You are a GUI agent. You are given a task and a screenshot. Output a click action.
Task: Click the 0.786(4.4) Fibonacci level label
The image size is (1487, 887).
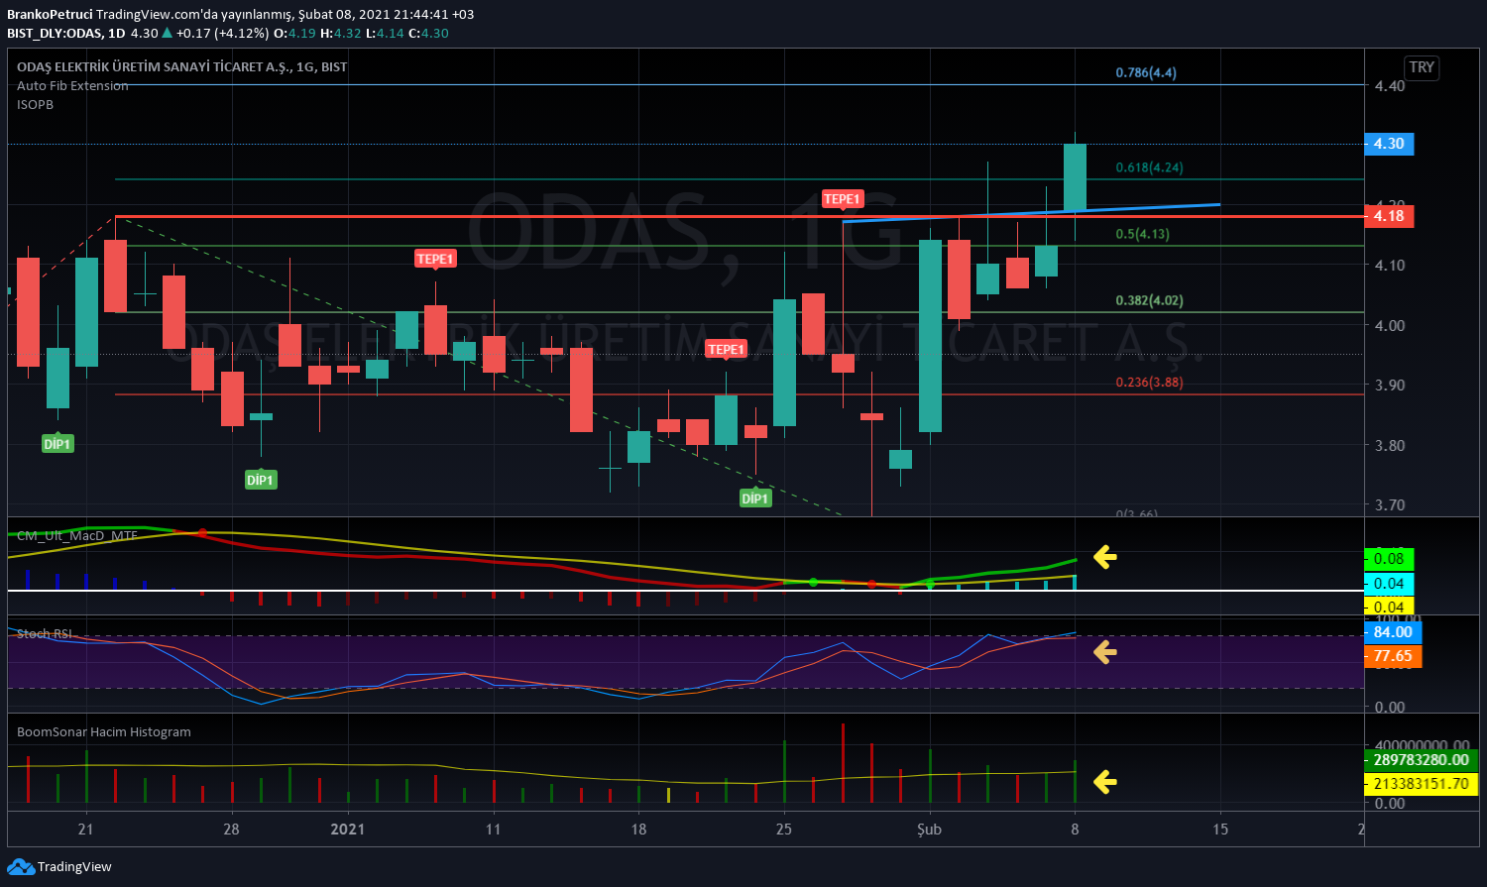coord(1146,72)
